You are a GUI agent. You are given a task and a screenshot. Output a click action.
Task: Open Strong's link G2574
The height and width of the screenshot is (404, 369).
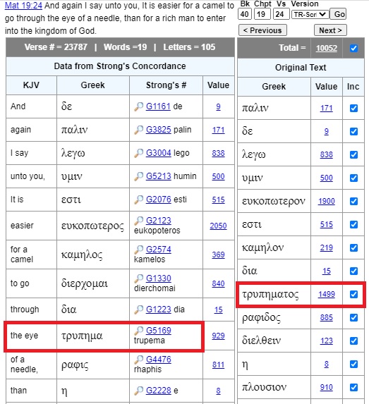(x=158, y=250)
